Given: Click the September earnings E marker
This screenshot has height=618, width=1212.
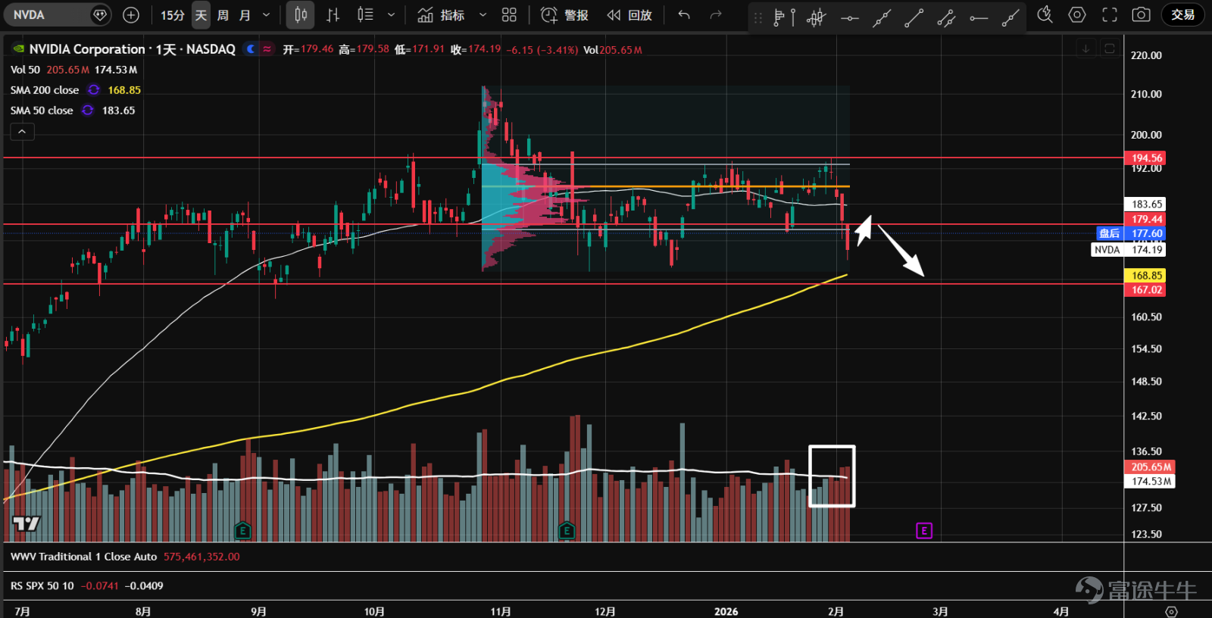Looking at the screenshot, I should [x=242, y=530].
